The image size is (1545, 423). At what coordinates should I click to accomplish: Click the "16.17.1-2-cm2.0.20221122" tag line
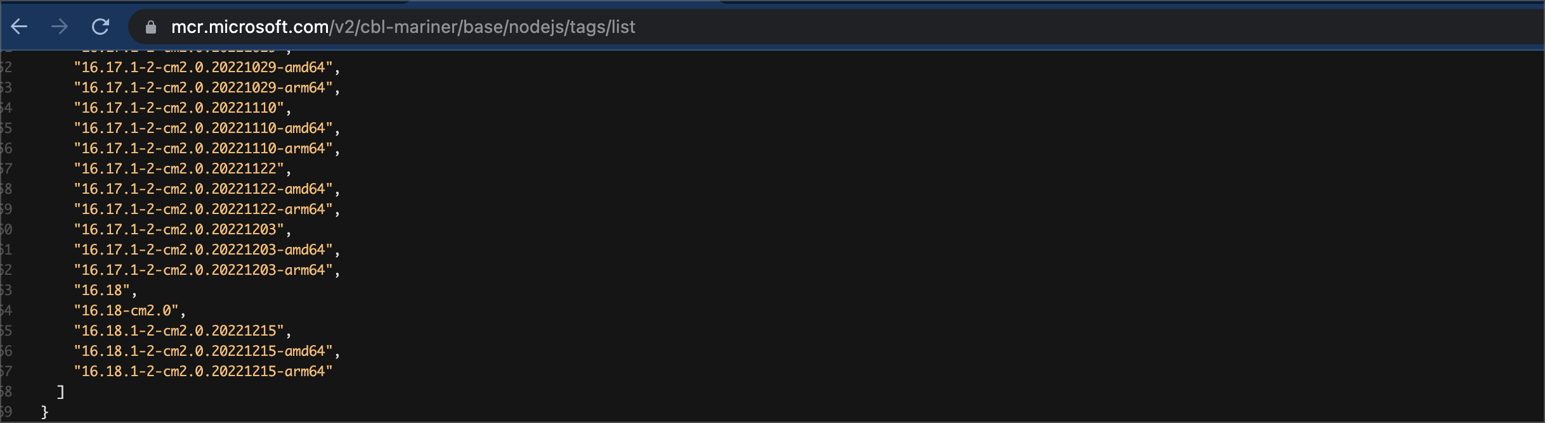point(181,169)
